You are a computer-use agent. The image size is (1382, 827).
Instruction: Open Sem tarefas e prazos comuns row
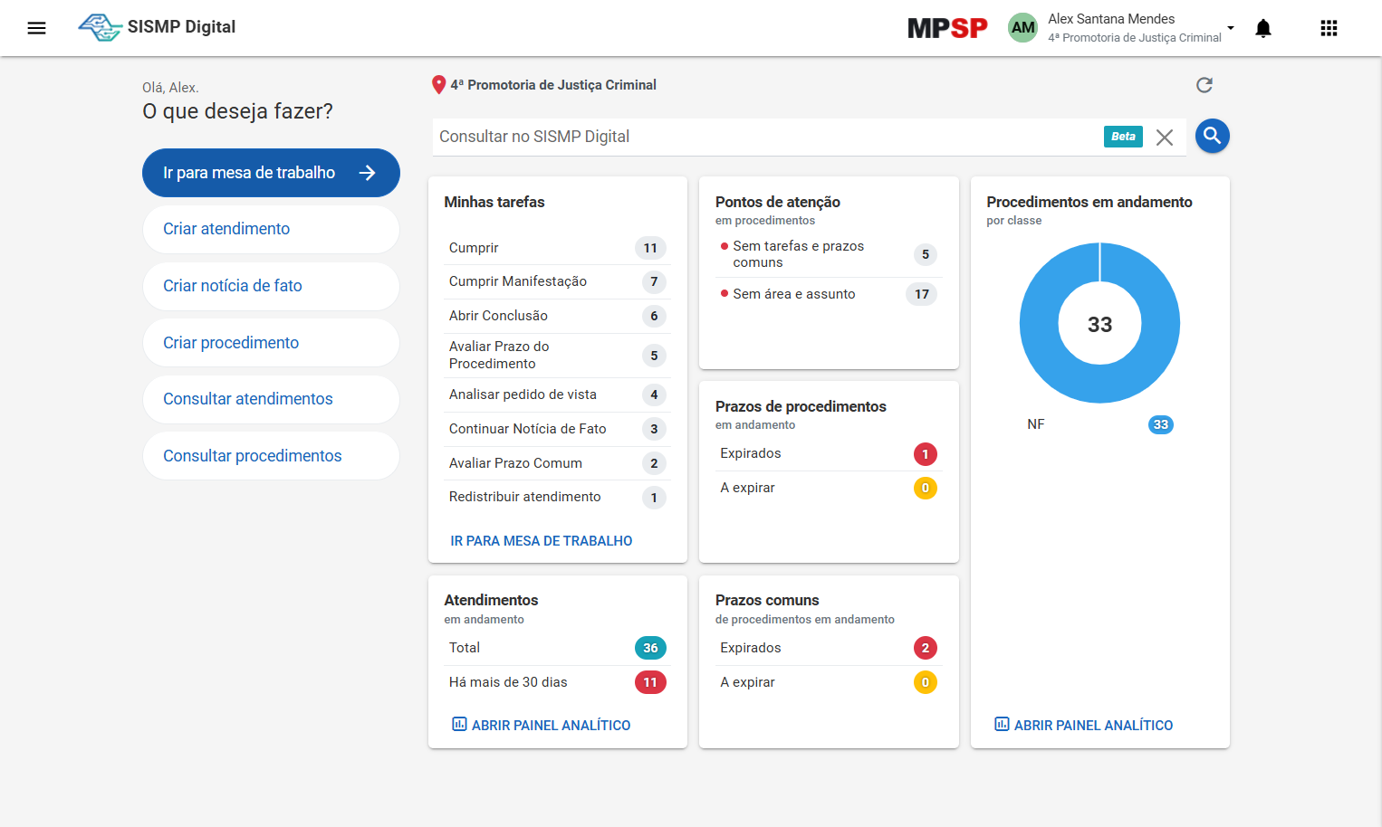tap(829, 254)
